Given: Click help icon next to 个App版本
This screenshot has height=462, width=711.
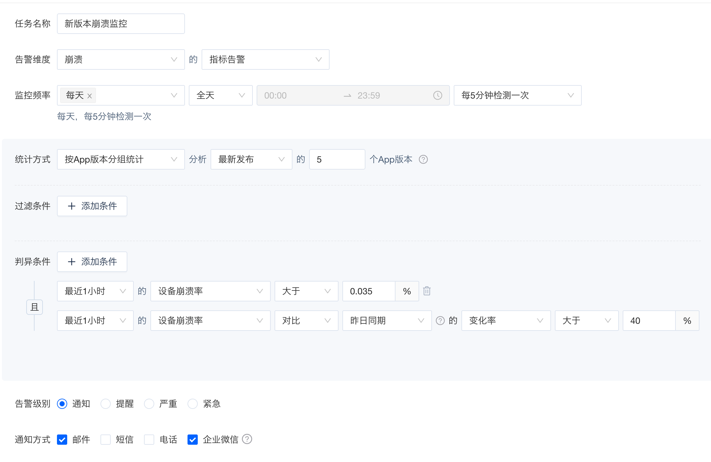Looking at the screenshot, I should coord(423,159).
